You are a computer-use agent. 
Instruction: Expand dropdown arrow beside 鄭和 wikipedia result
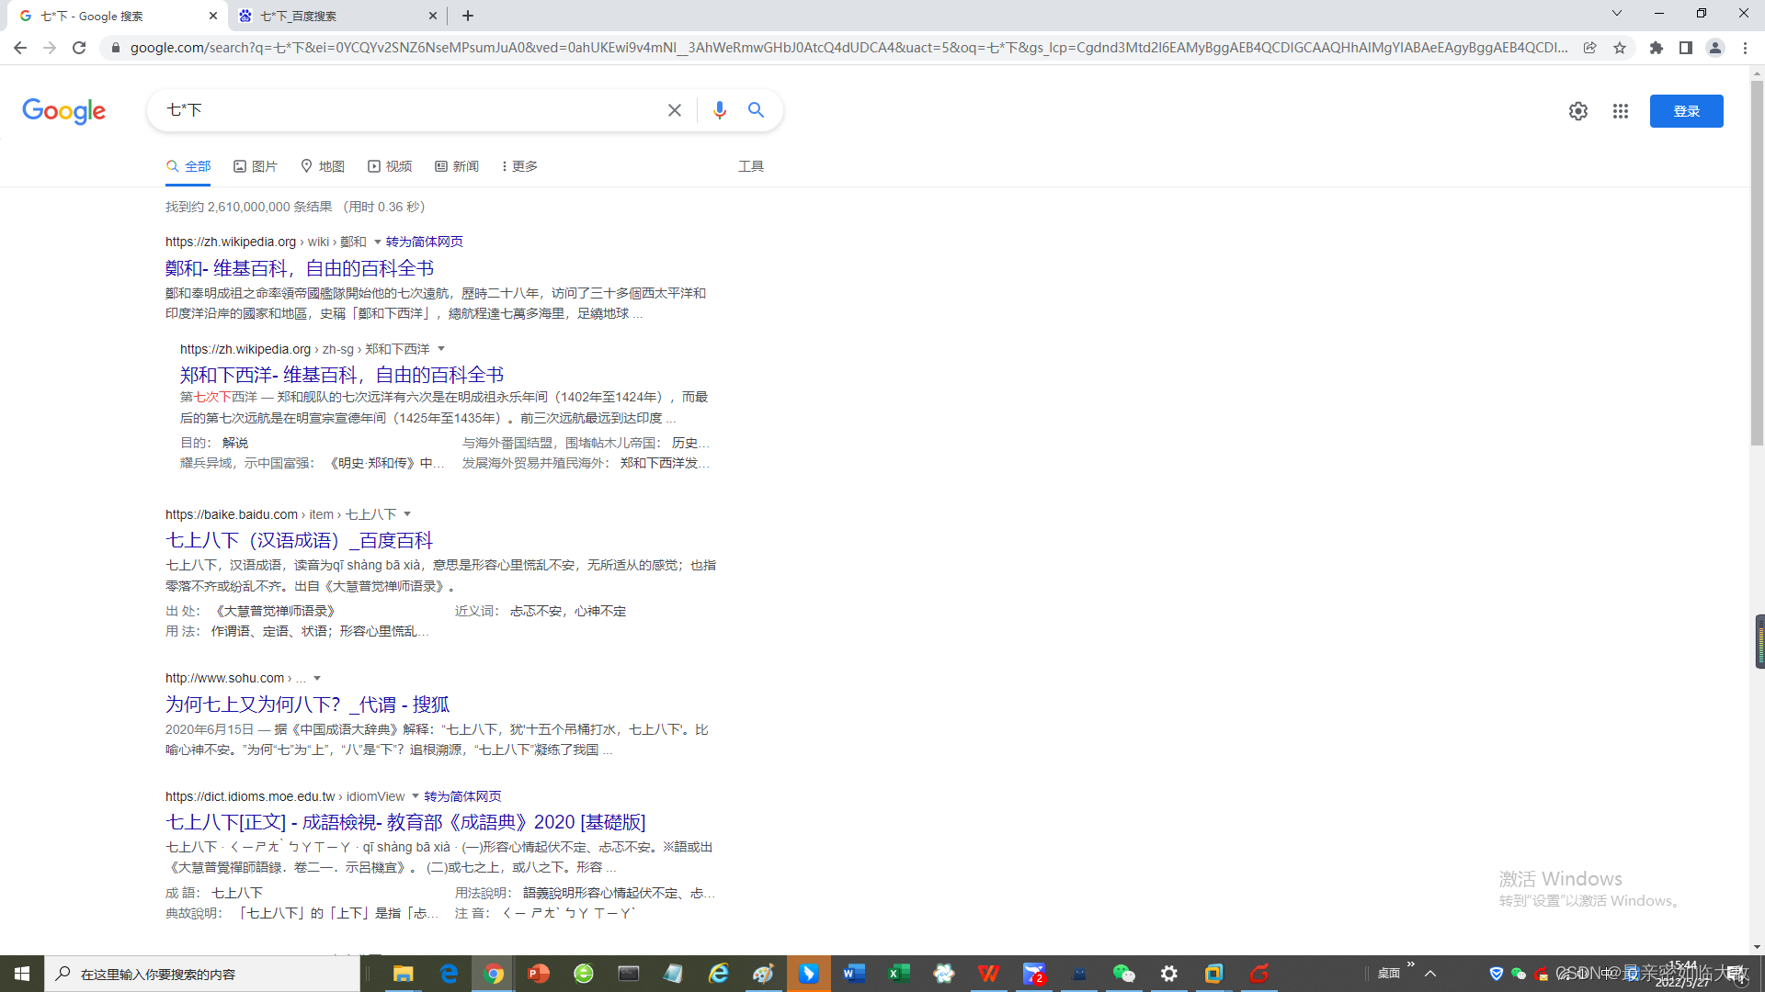click(x=377, y=242)
